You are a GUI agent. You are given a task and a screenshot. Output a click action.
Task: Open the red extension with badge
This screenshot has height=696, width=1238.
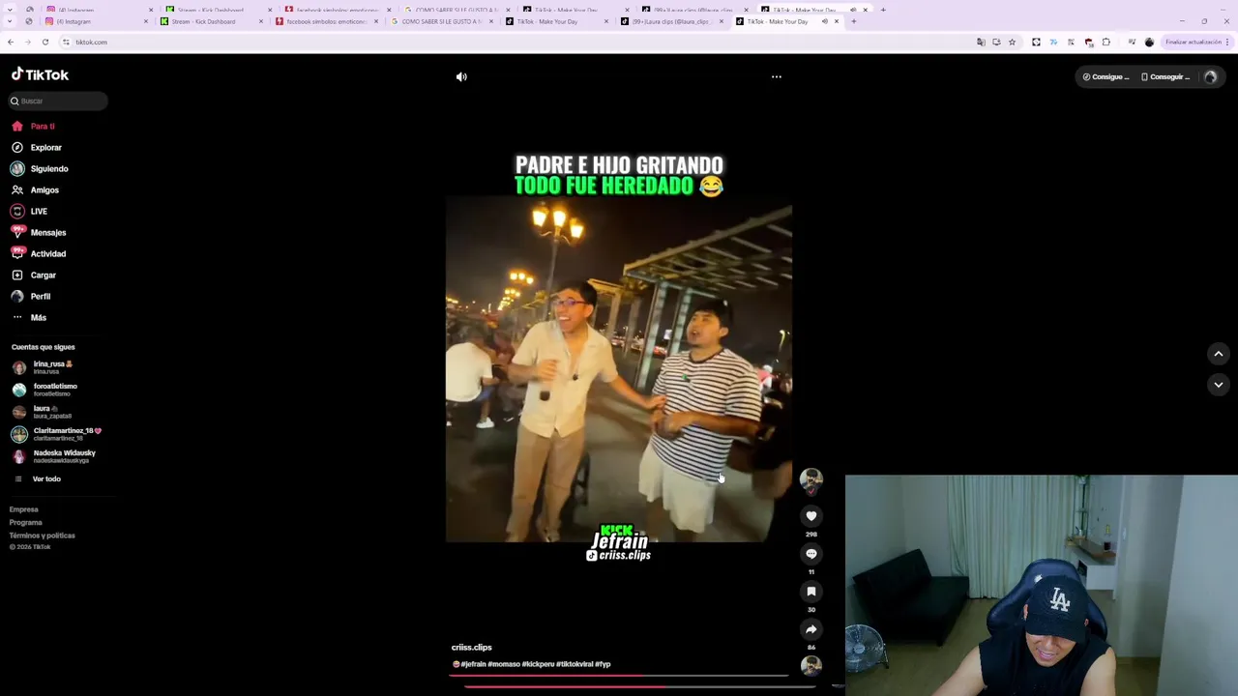point(1088,42)
